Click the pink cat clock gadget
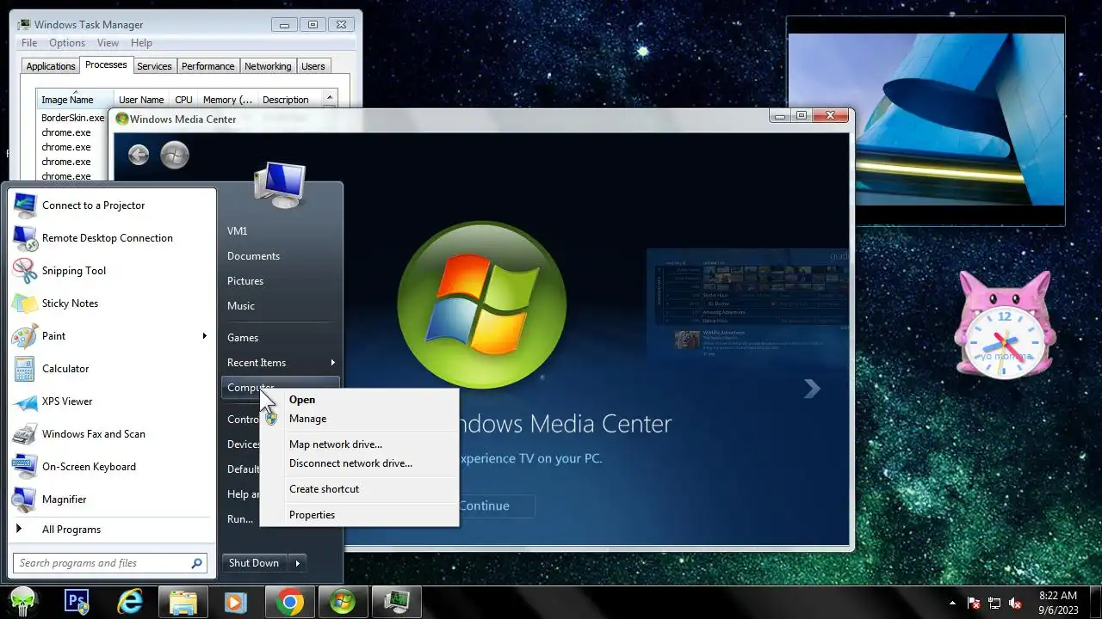1102x619 pixels. coord(1005,325)
